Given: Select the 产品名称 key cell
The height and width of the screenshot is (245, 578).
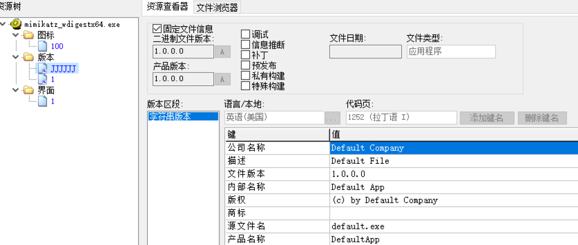Looking at the screenshot, I should pos(277,239).
